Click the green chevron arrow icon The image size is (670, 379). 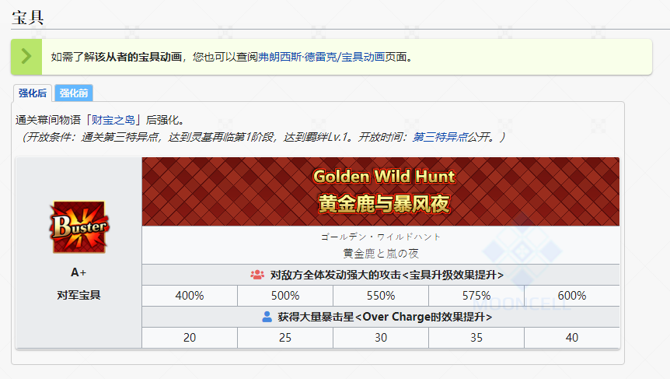pos(27,57)
